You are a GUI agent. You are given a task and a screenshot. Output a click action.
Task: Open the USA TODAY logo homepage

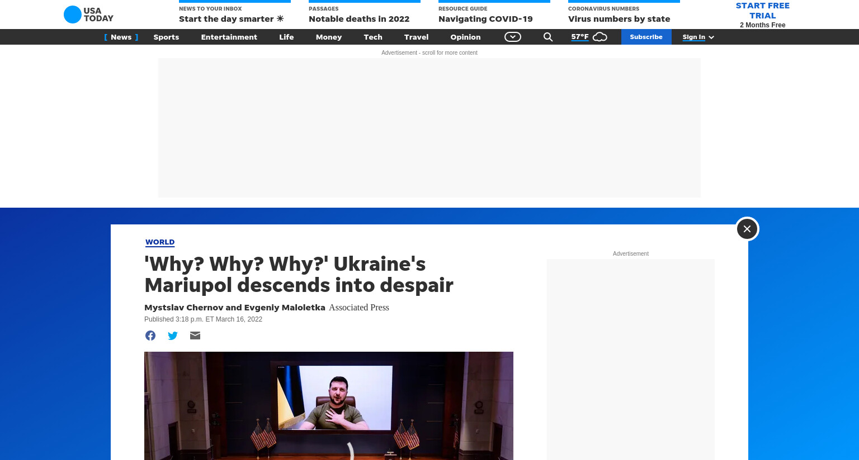[x=88, y=15]
